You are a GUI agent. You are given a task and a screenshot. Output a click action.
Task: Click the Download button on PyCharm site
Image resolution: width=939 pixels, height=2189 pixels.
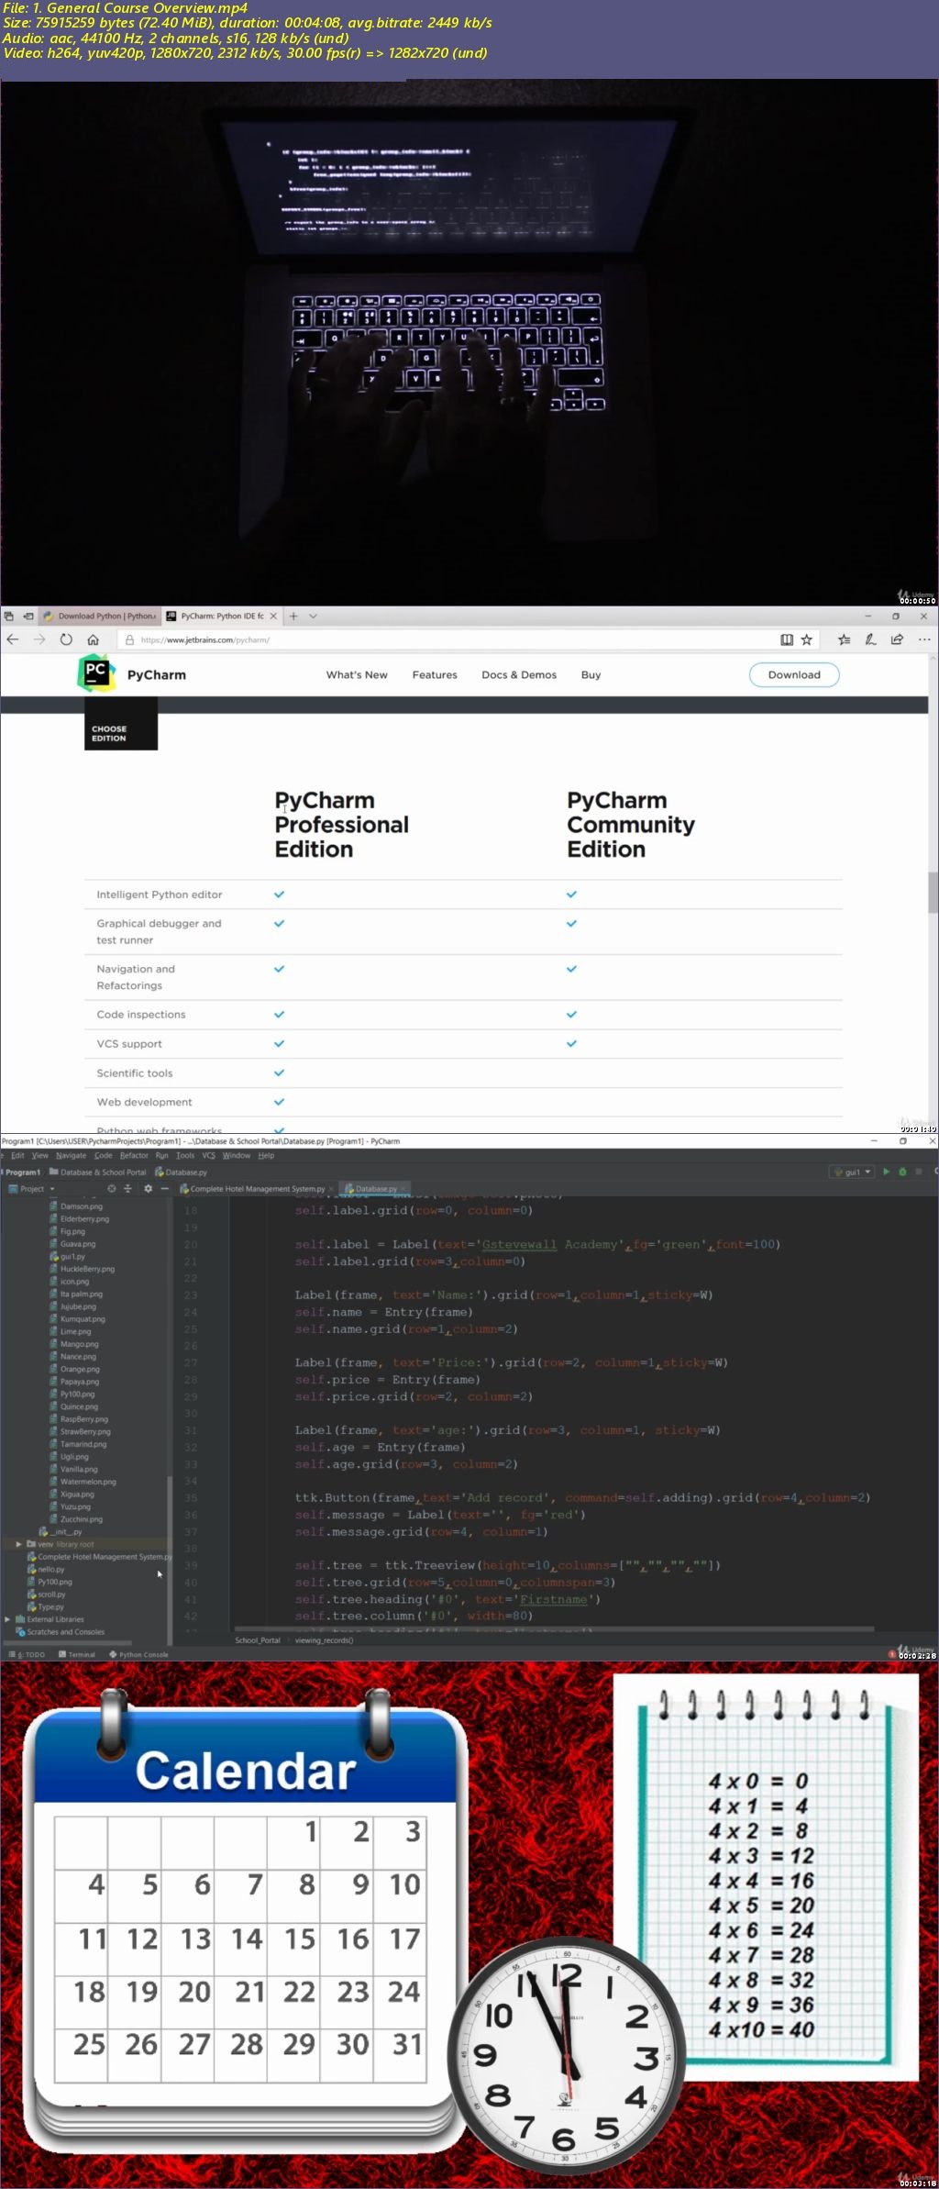point(793,674)
